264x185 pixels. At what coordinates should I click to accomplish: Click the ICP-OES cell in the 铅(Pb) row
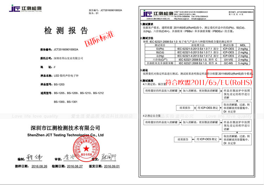tap(228, 49)
